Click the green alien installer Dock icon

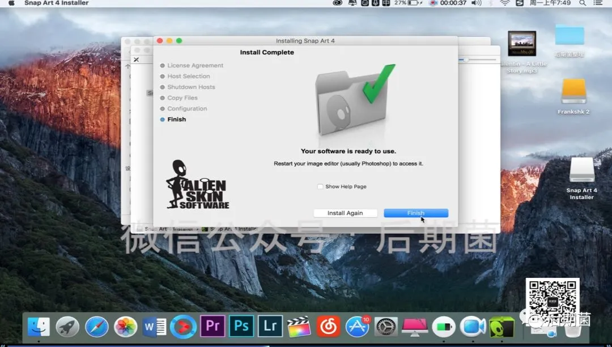502,326
